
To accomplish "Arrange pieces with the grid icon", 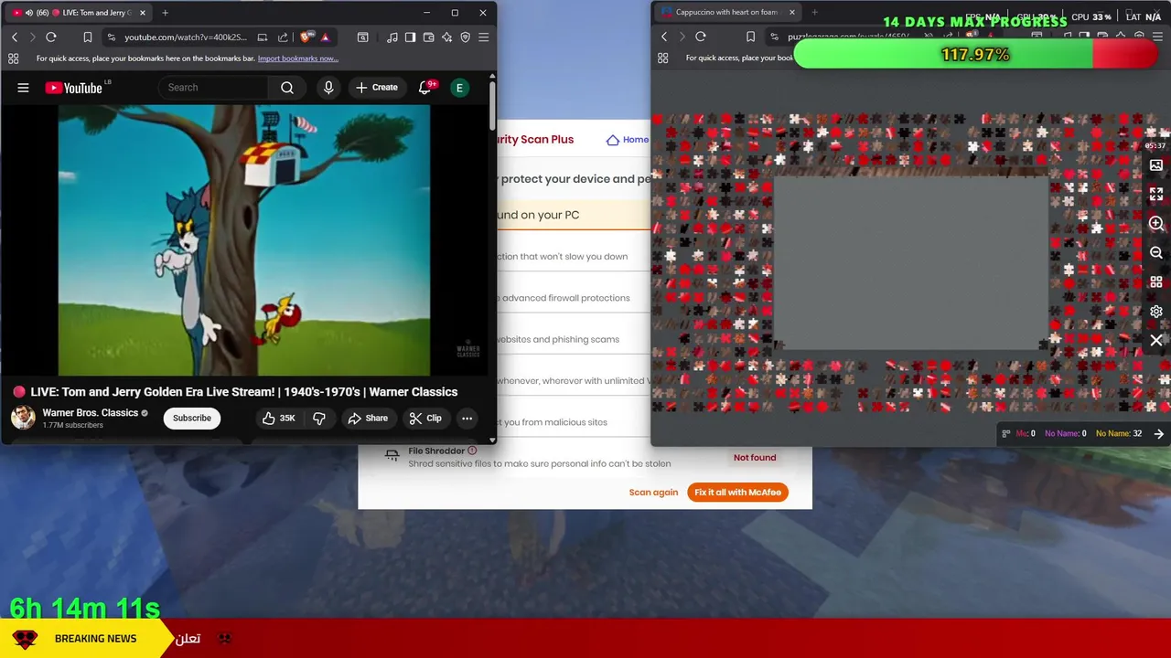I will [1156, 282].
